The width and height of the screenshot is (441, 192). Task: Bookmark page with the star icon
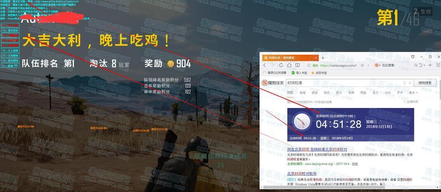pos(309,65)
